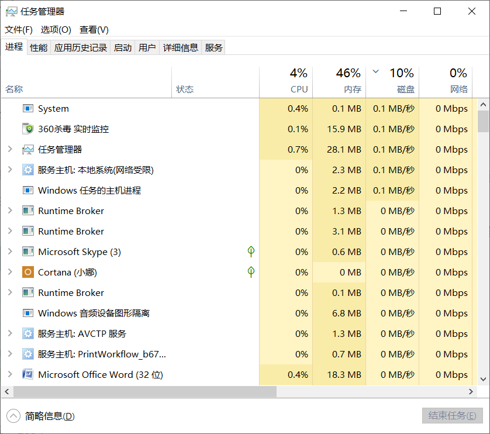Screen dimensions: 490x434
Task: Expand the 服务主机: AVCTP 服务 group
Action: click(10, 333)
